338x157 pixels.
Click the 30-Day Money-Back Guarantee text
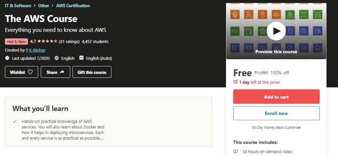276,127
